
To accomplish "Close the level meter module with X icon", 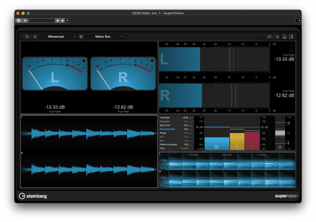I will coord(292,45).
